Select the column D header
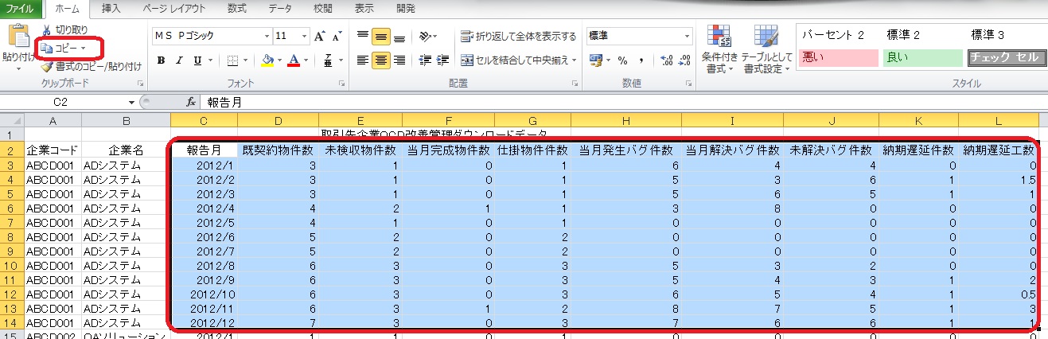1048x339 pixels. (278, 120)
